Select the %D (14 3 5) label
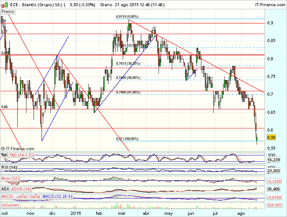 (21, 155)
